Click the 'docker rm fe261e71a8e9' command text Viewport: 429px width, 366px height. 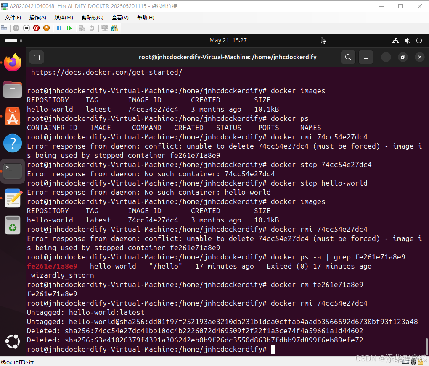tap(317, 285)
